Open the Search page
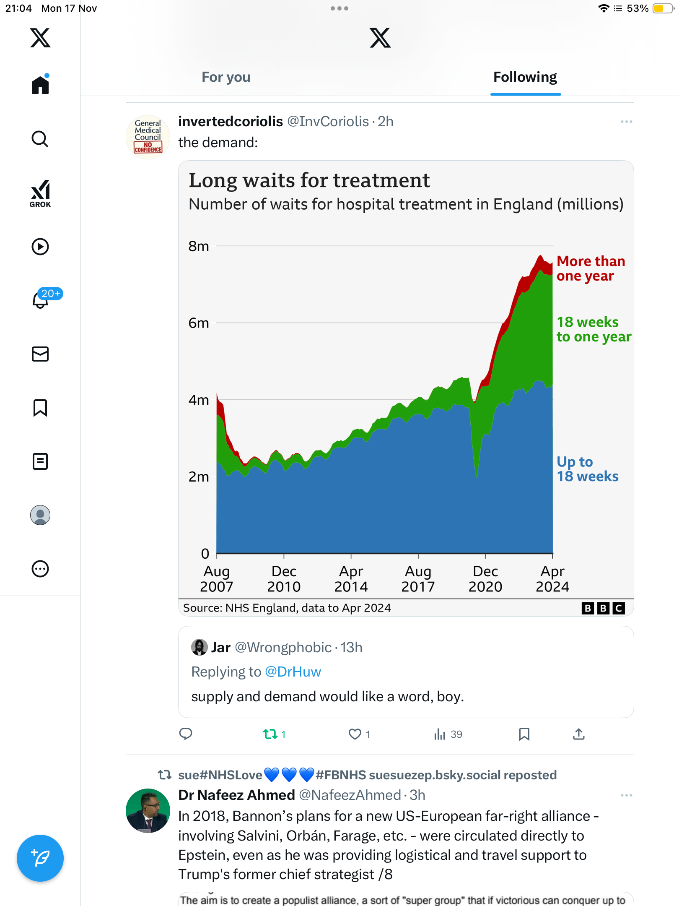The width and height of the screenshot is (679, 906). pos(40,139)
